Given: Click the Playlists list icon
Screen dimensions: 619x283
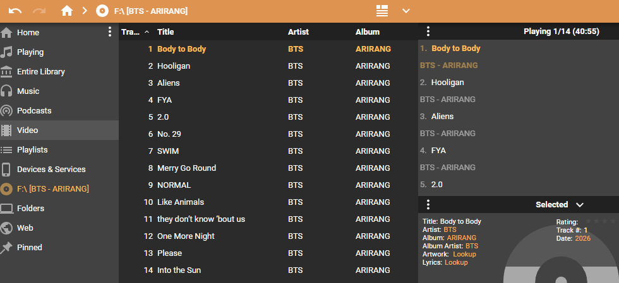Looking at the screenshot, I should (x=6, y=150).
